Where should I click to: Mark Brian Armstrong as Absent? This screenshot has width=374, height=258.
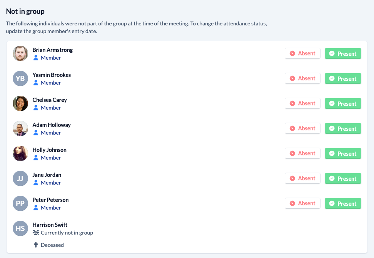(302, 53)
